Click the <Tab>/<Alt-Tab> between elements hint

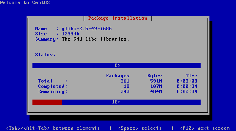click(53, 128)
